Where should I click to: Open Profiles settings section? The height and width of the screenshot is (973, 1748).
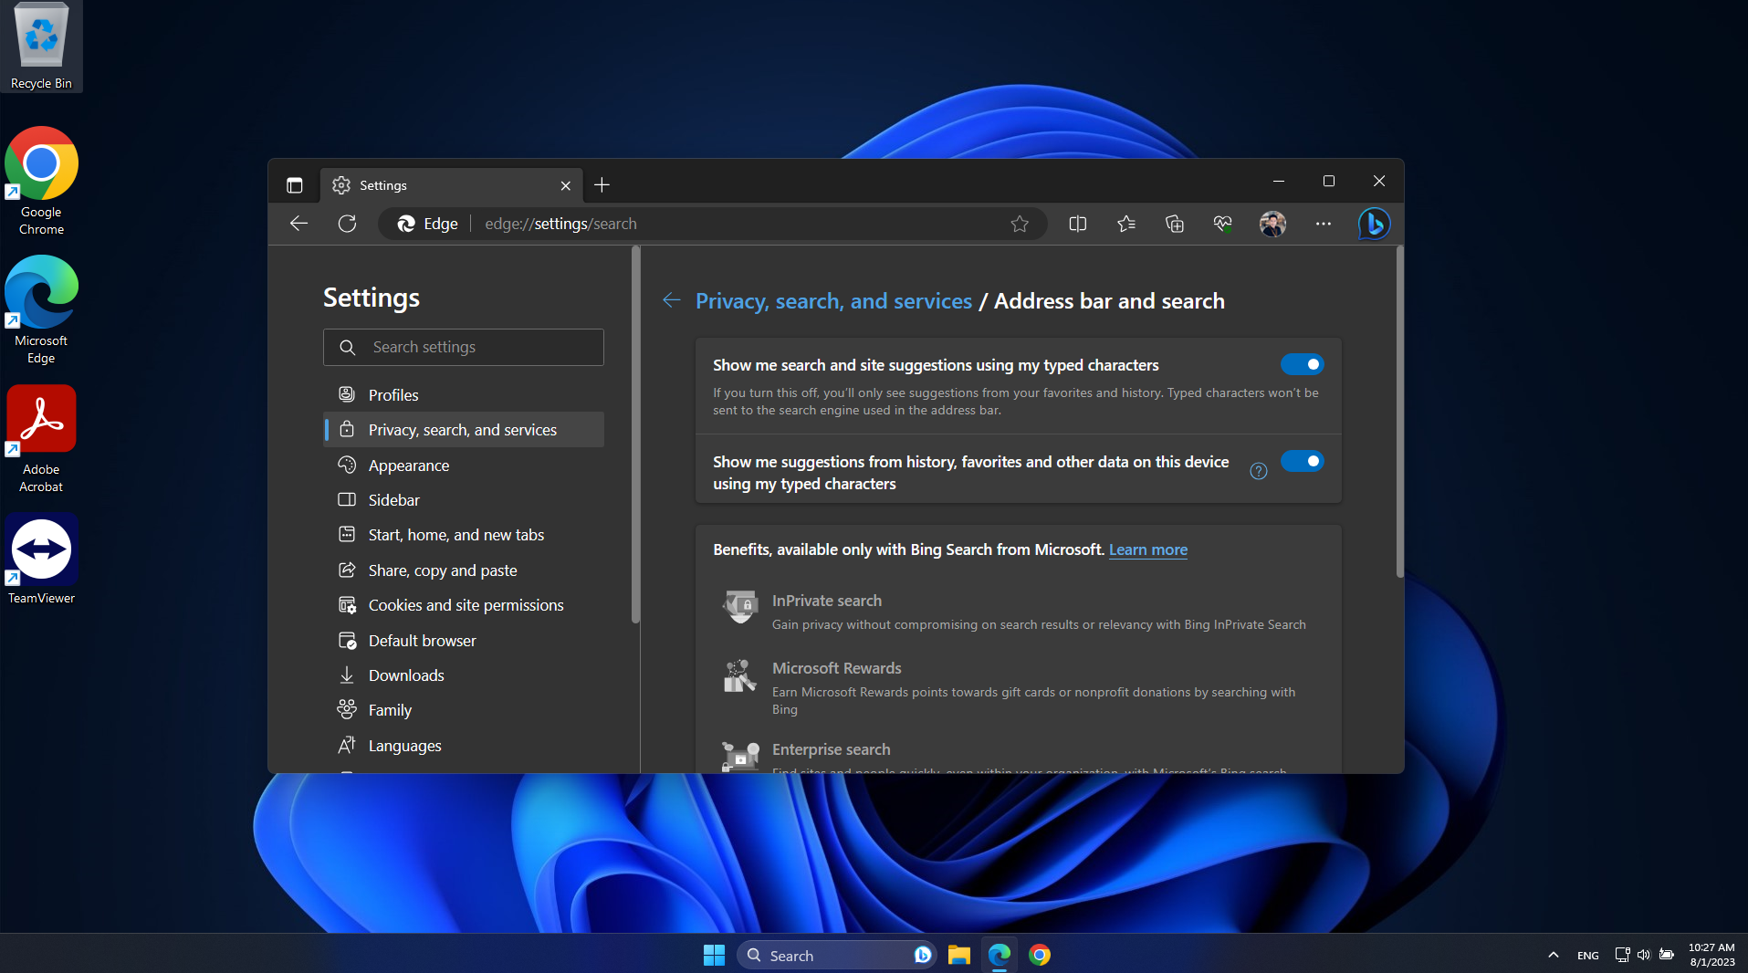[x=464, y=394]
